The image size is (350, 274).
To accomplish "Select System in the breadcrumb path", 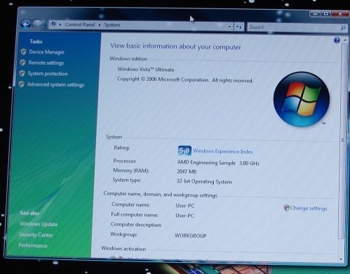I will (112, 25).
